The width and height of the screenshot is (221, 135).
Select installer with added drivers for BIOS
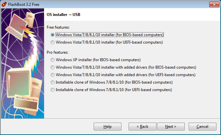tap(53, 67)
